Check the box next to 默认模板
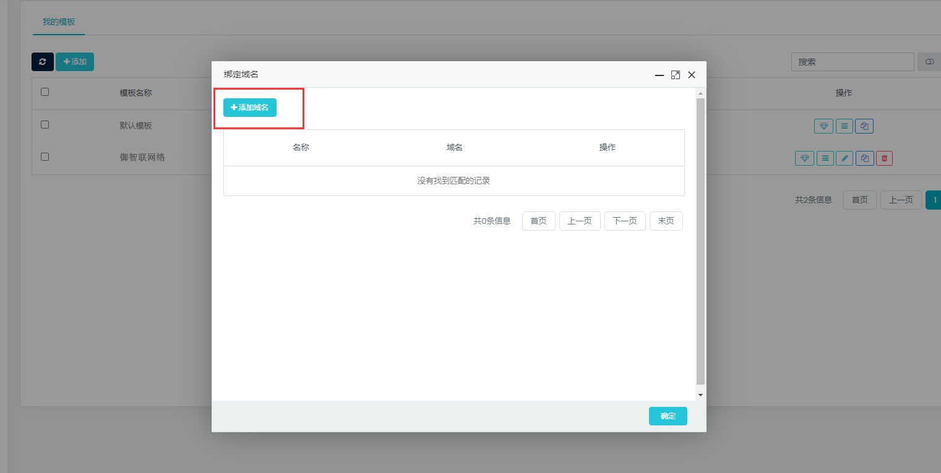 [x=45, y=124]
